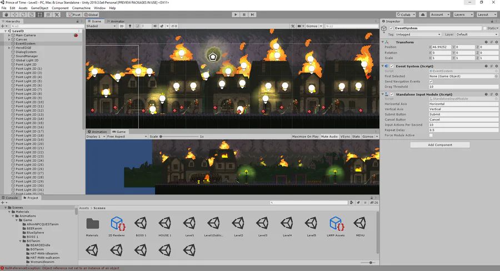Start Play mode
Image resolution: width=500 pixels, height=271 pixels.
coord(236,14)
